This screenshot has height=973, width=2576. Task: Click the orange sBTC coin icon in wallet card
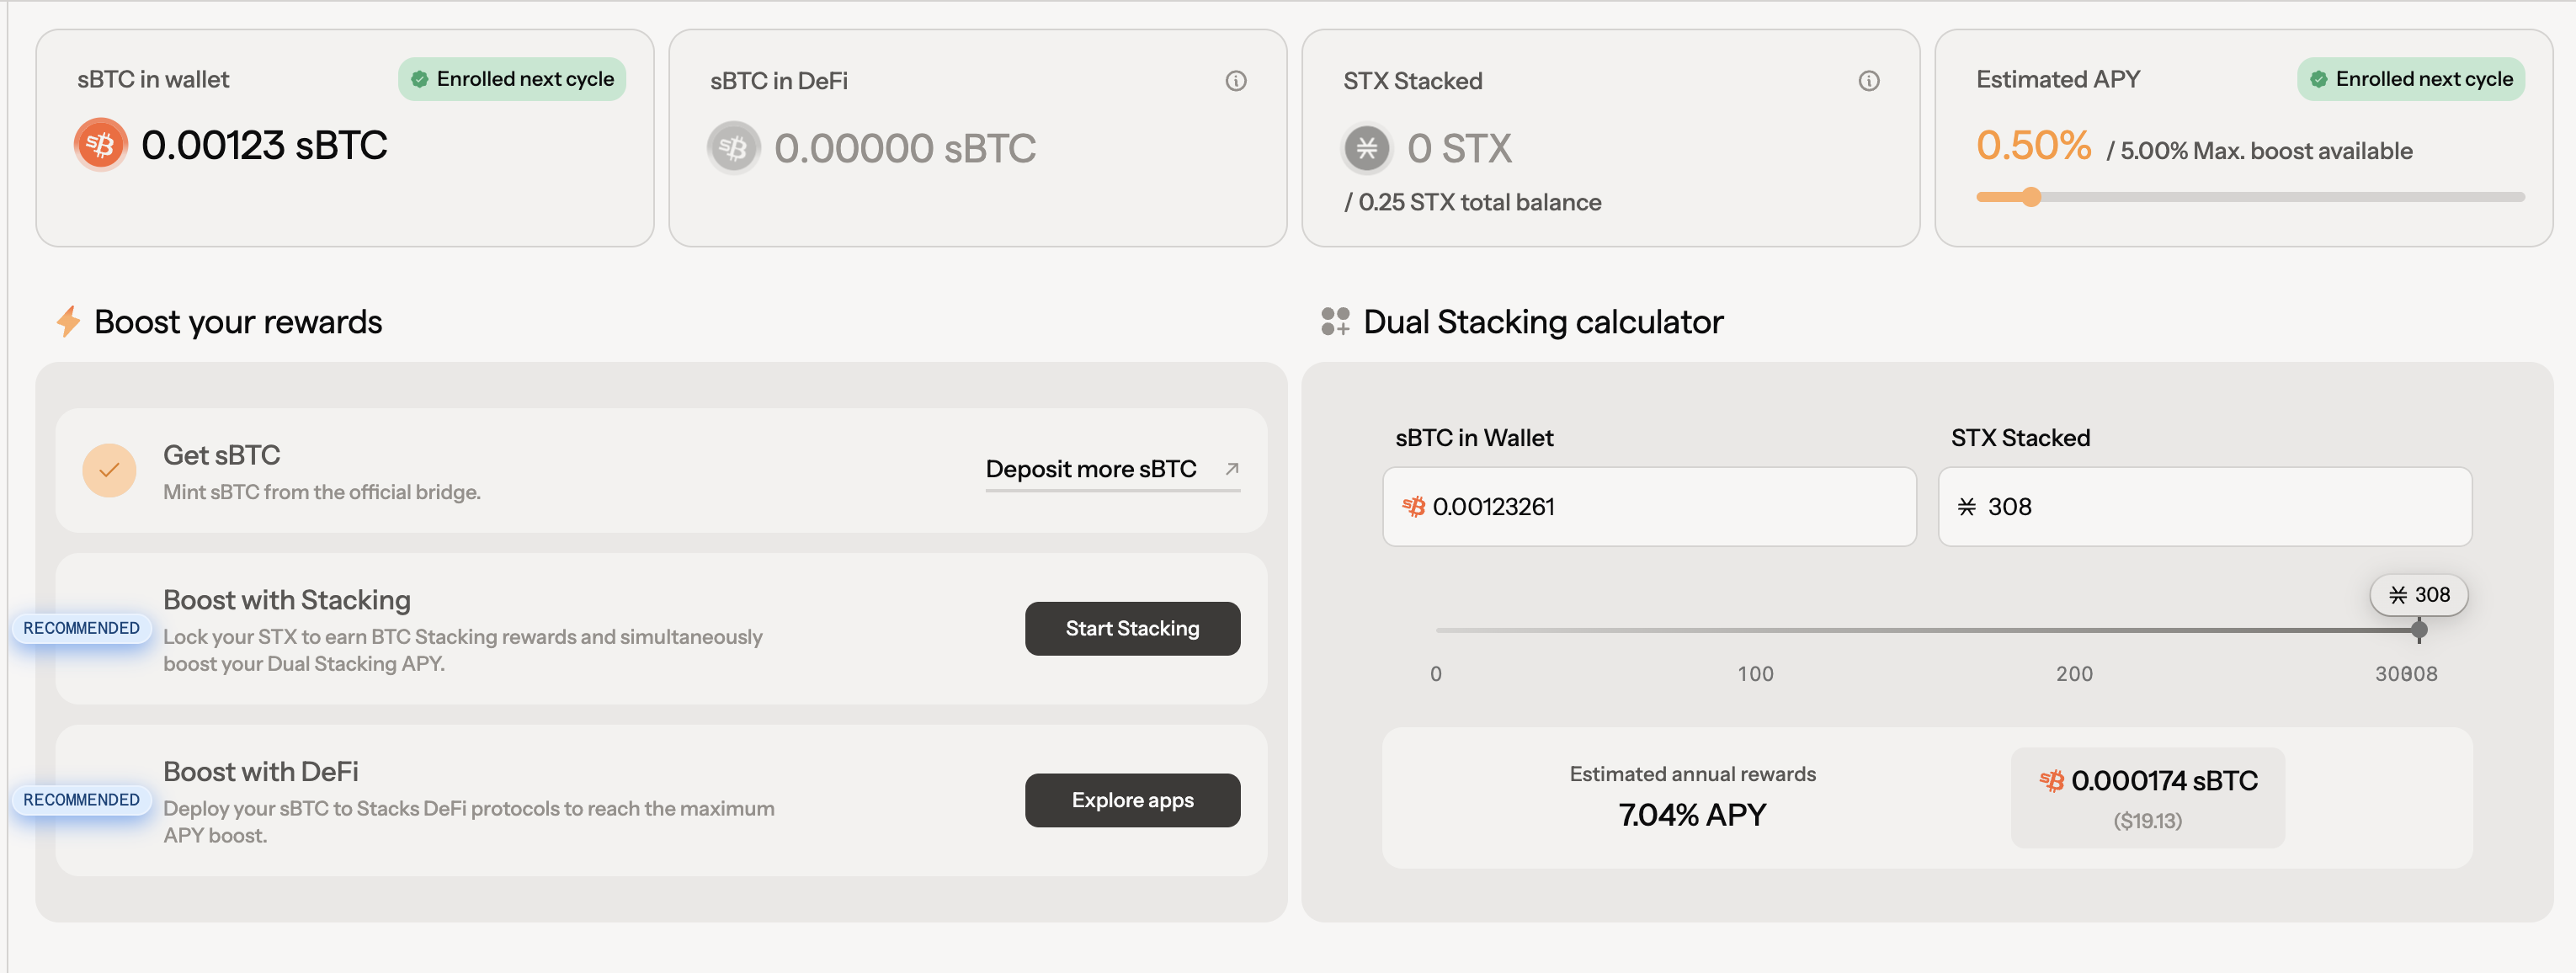click(x=100, y=145)
